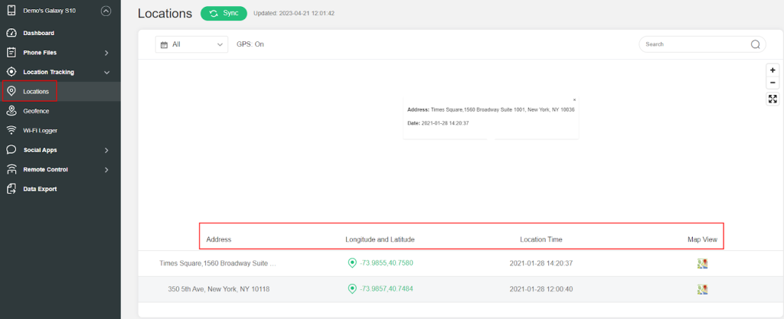Image resolution: width=784 pixels, height=319 pixels.
Task: Toggle fullscreen map view
Action: [773, 99]
